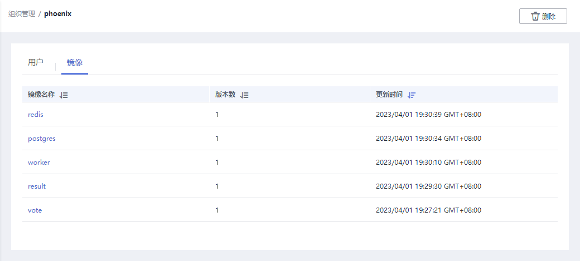Open the redis image link
580x261 pixels.
(36, 115)
